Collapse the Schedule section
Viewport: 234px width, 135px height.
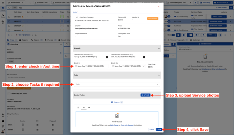(159, 48)
